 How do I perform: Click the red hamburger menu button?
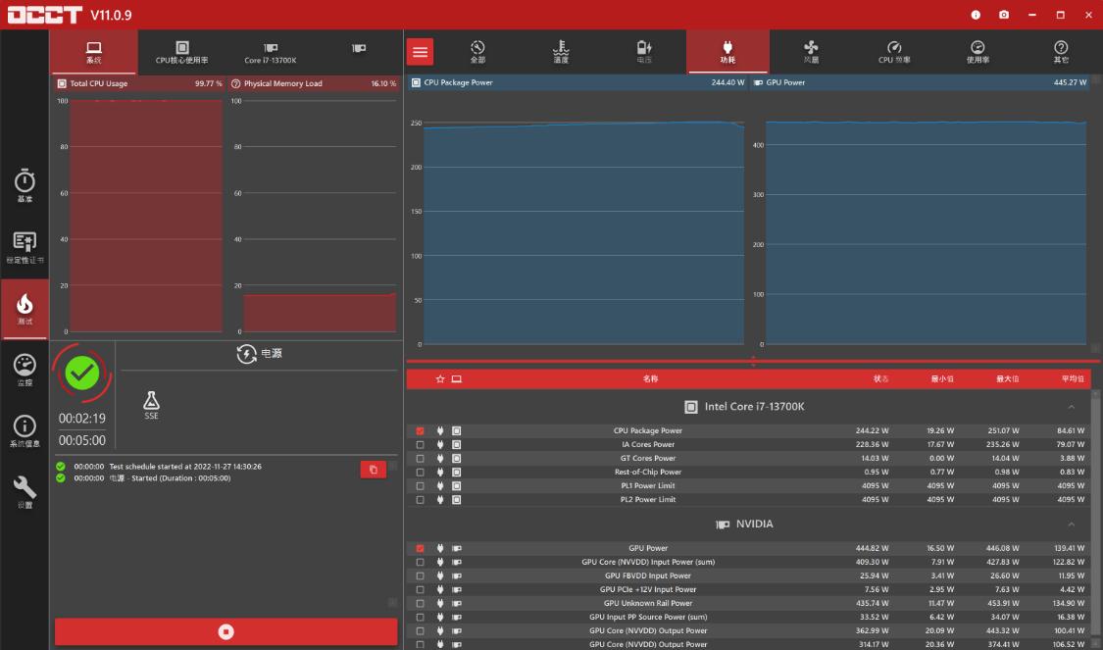(421, 52)
